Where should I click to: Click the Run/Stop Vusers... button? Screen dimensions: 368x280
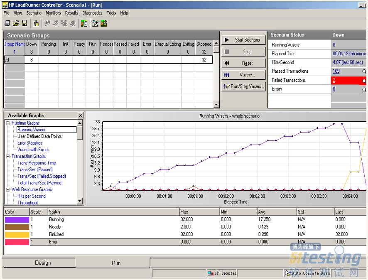[243, 86]
